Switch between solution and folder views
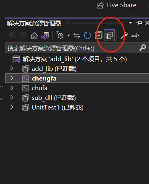 click(45, 35)
